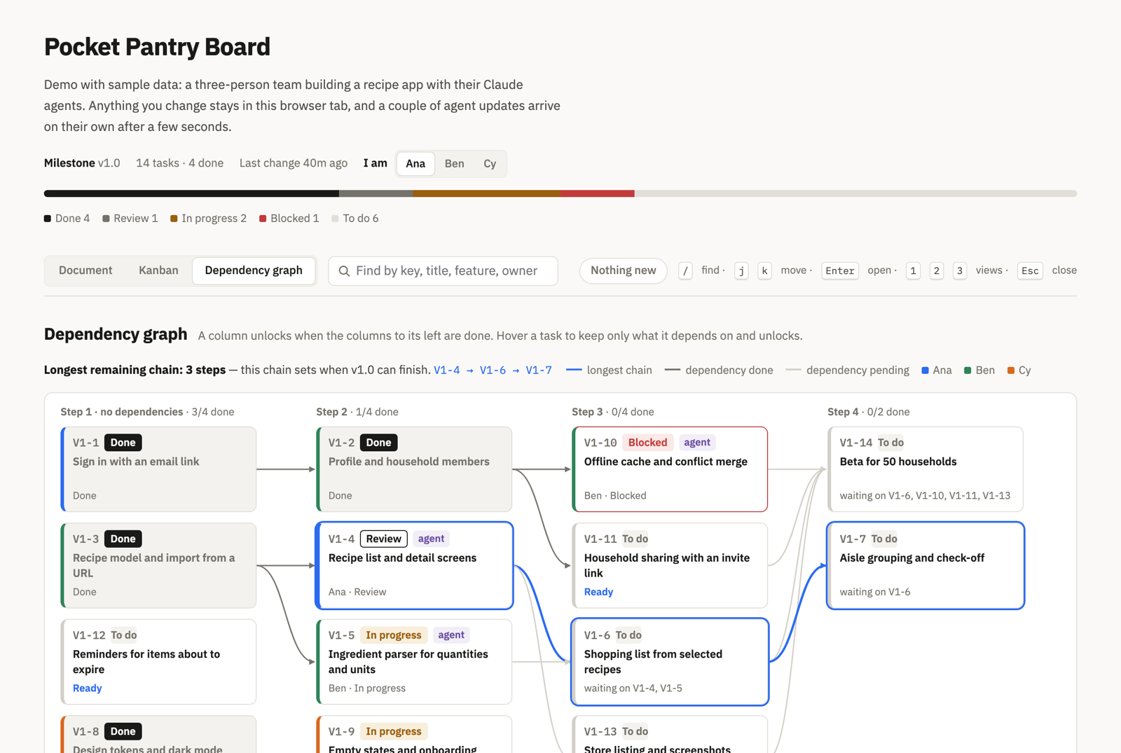
Task: Click the agent badge on V1-4
Action: click(431, 539)
